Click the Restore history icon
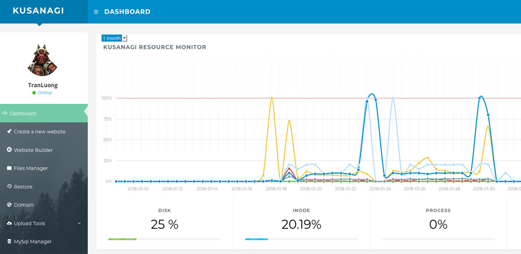Image resolution: width=521 pixels, height=254 pixels. point(10,187)
